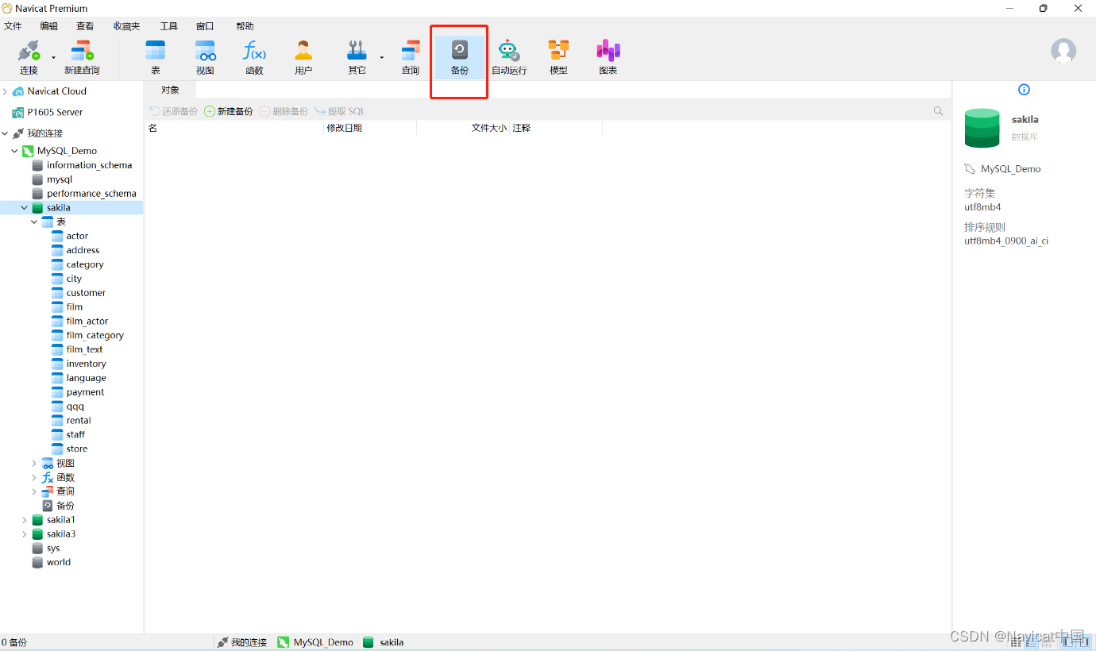Open the 查看 menu
Screen dimensions: 1096x651
pos(85,26)
